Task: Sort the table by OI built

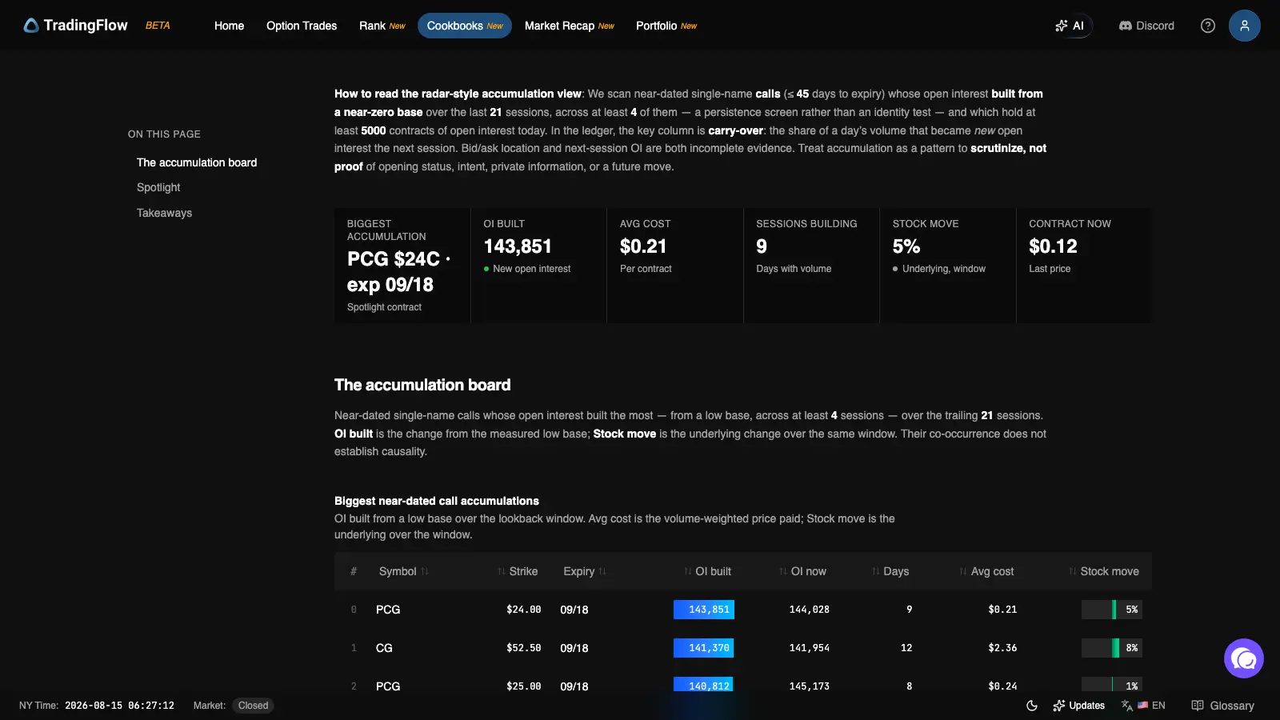Action: 708,571
